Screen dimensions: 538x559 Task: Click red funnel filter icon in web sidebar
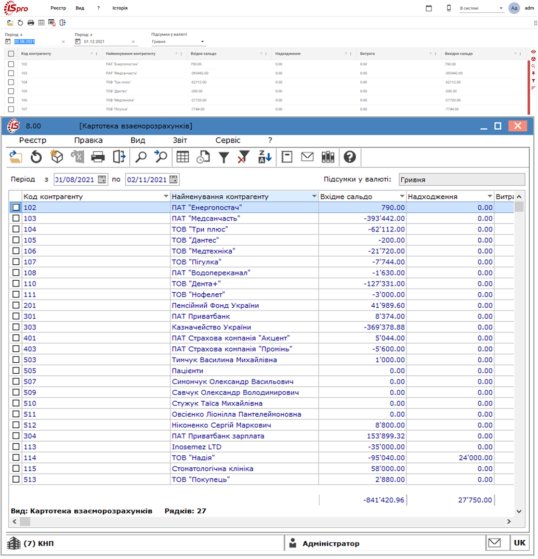pos(533,81)
